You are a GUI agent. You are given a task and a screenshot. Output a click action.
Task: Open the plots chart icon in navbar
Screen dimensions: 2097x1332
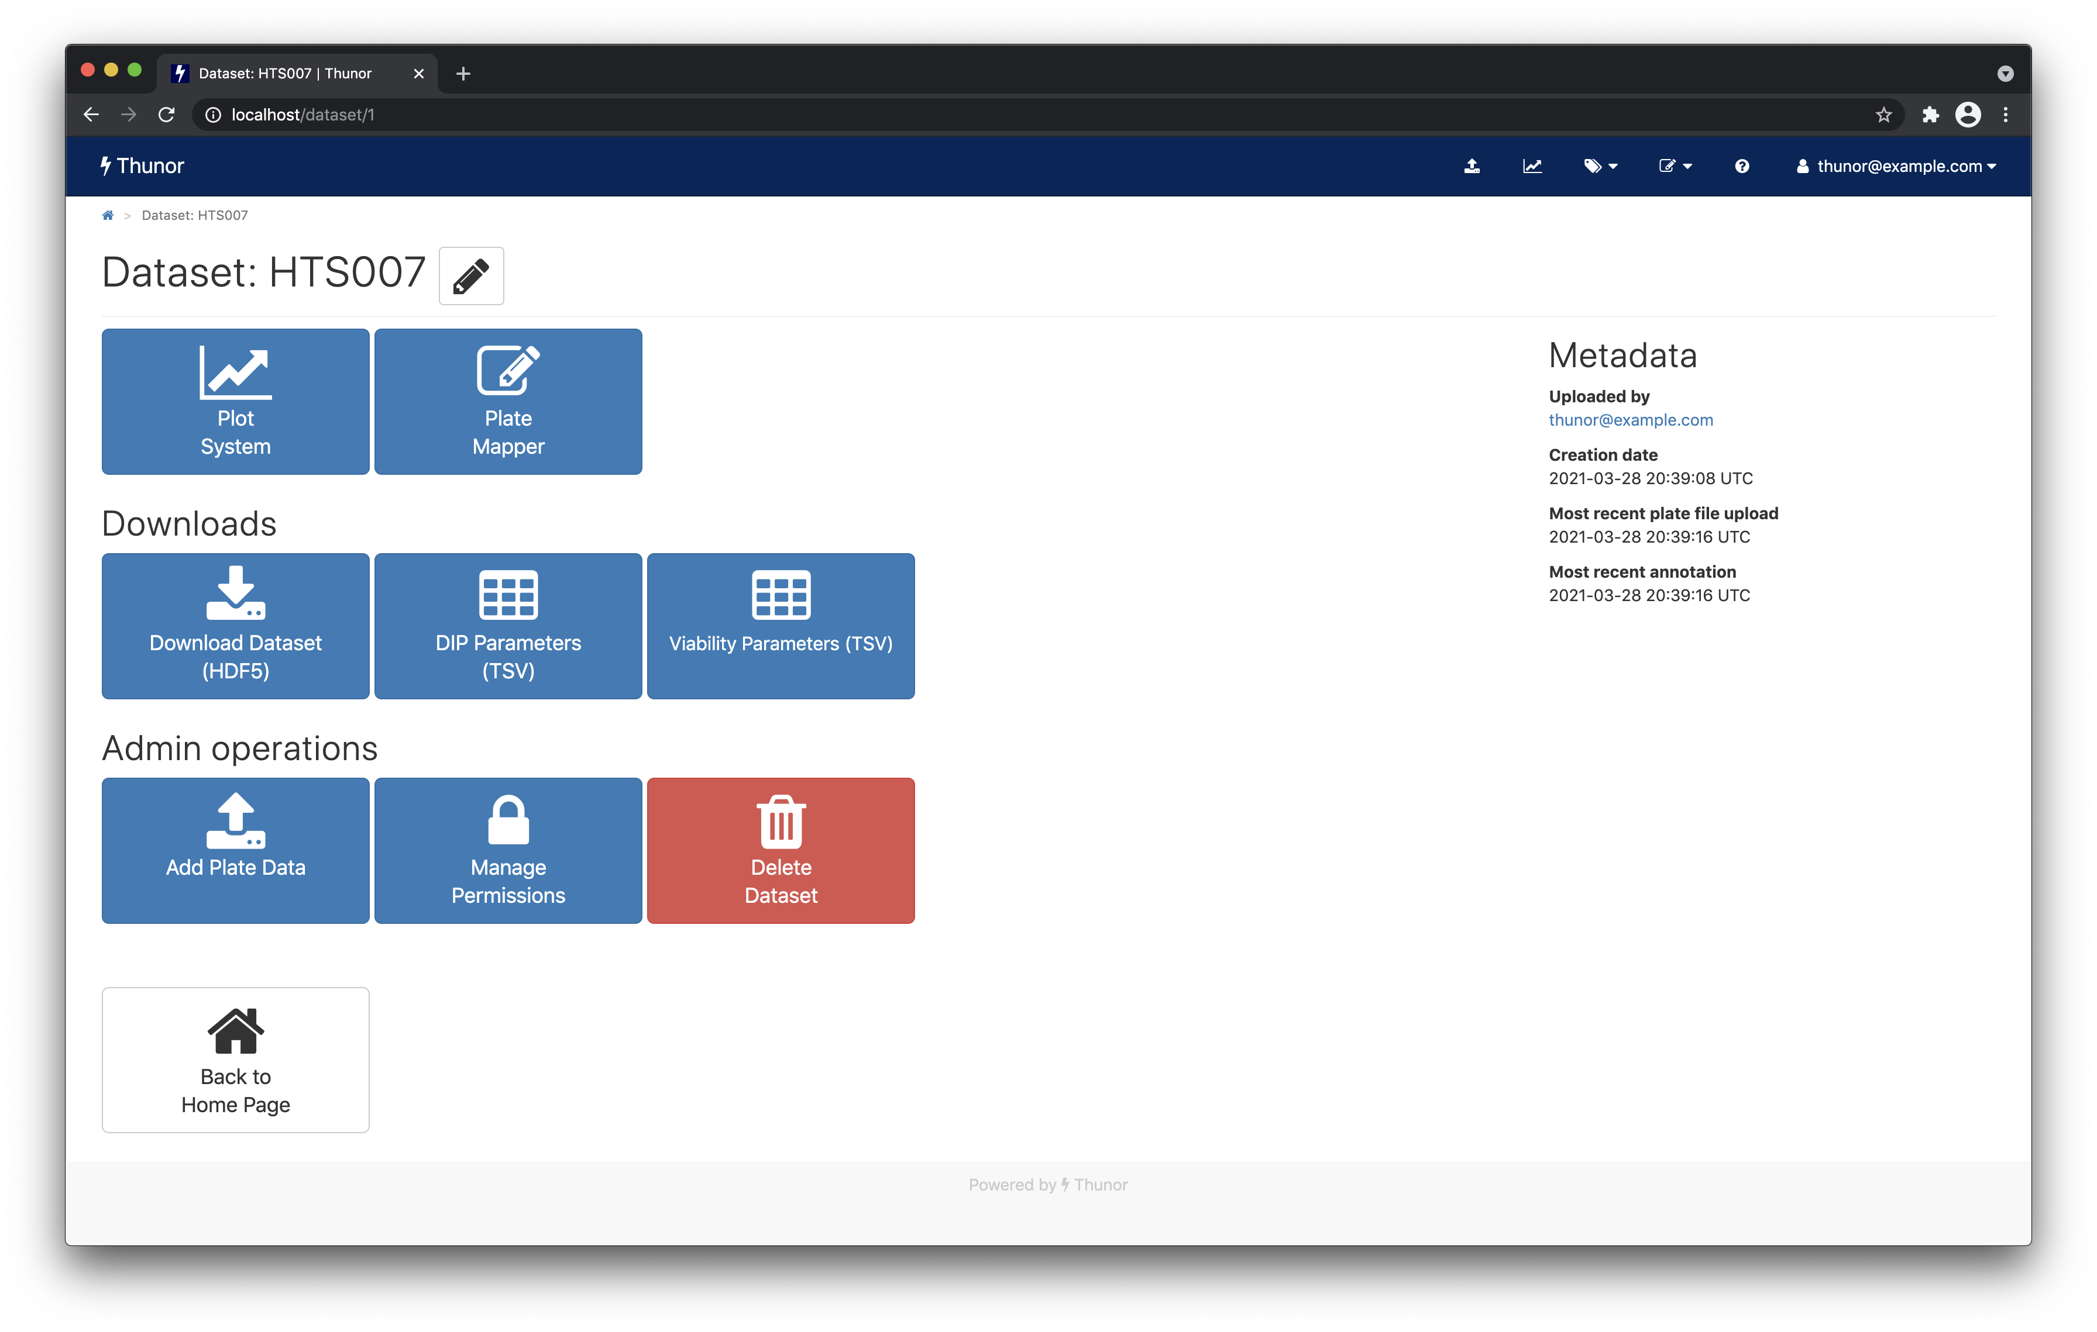(1533, 165)
